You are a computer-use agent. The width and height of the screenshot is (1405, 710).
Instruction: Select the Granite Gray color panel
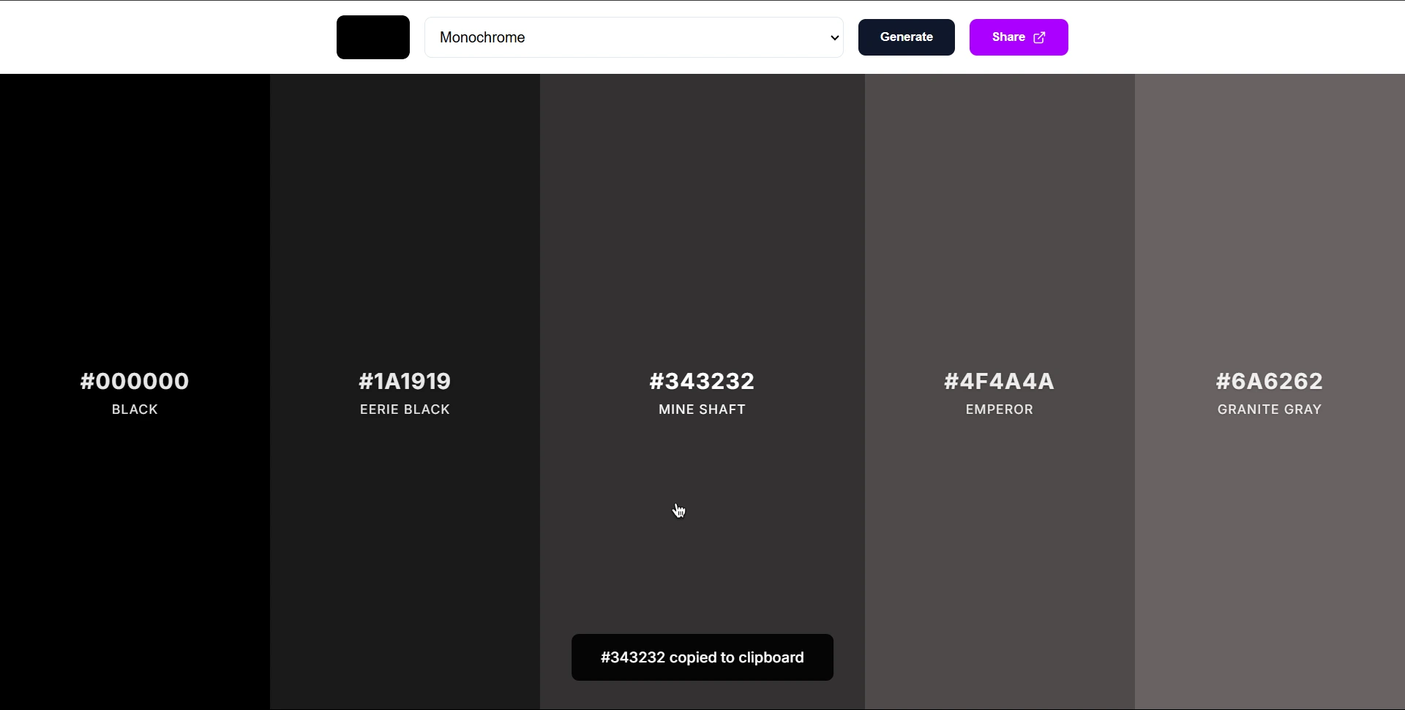(x=1269, y=219)
